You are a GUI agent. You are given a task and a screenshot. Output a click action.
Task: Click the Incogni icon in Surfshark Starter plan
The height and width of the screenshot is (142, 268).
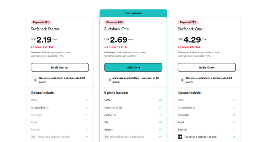click(33, 137)
